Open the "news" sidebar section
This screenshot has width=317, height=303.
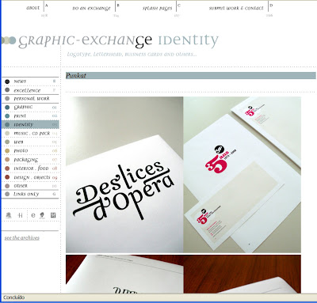pos(20,81)
